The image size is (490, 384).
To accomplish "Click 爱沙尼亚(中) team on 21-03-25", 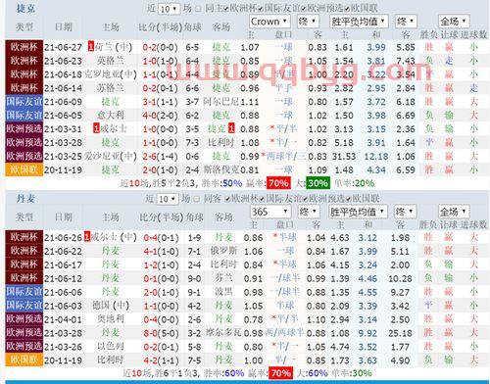I will click(x=111, y=156).
